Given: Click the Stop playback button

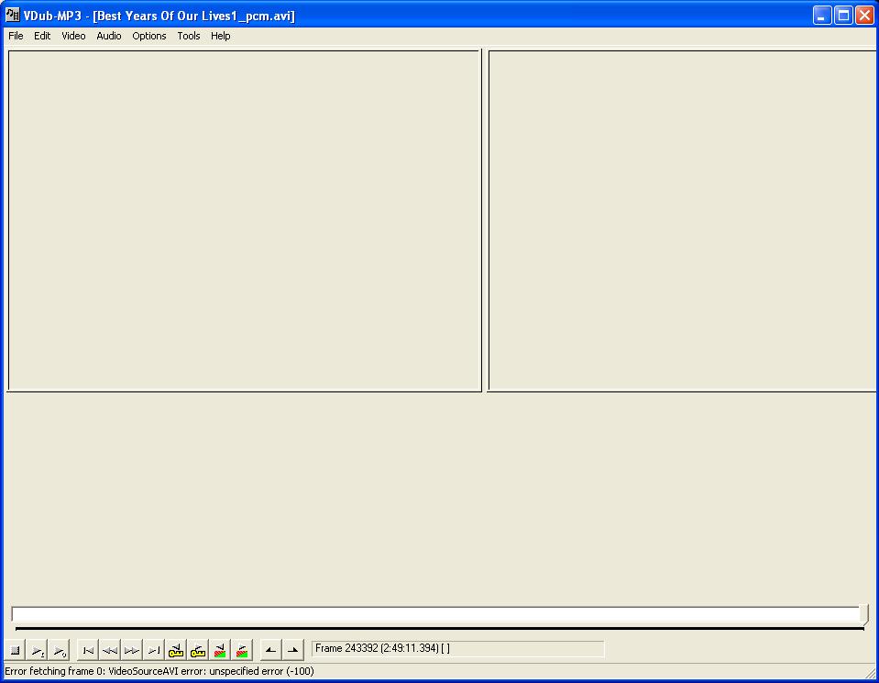Looking at the screenshot, I should [x=16, y=651].
